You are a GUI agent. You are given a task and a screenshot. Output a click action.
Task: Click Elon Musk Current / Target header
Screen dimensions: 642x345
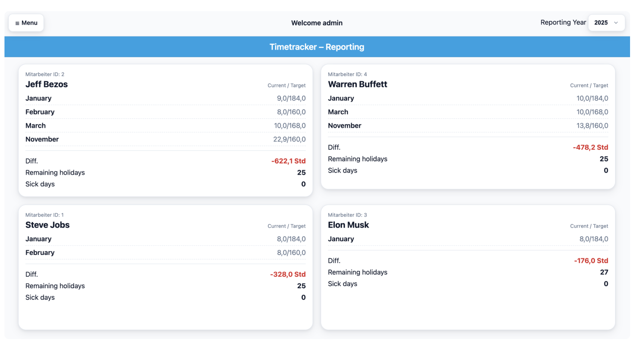tap(589, 226)
